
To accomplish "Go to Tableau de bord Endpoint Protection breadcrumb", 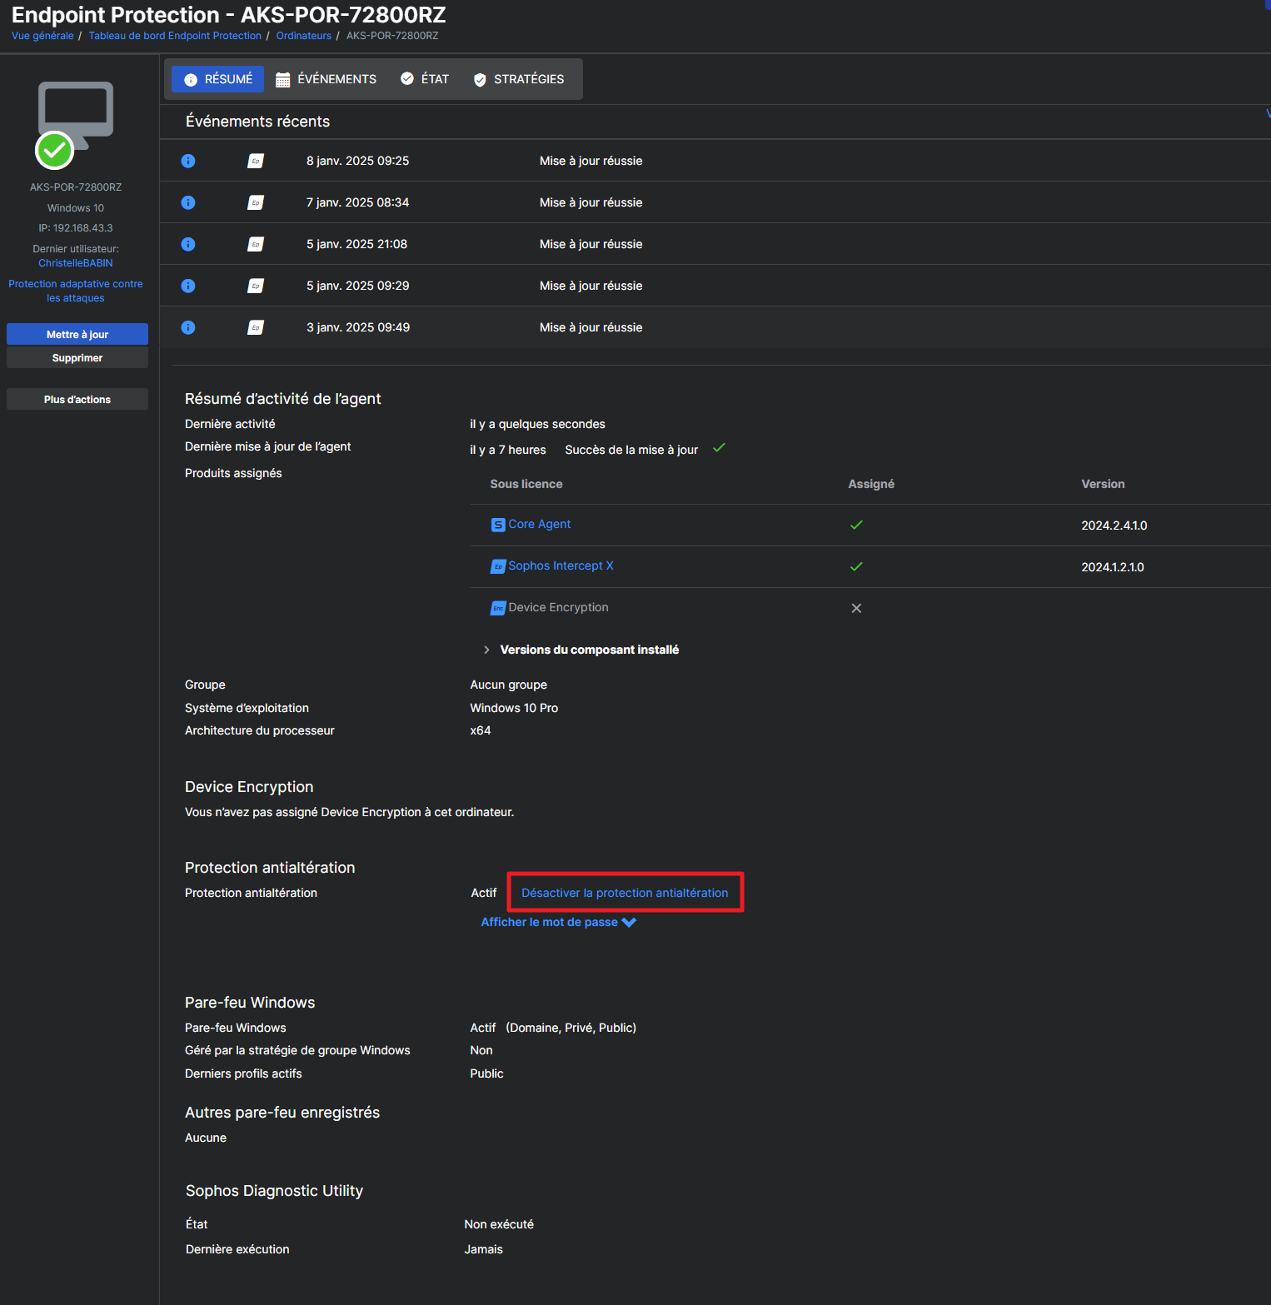I will coord(175,36).
